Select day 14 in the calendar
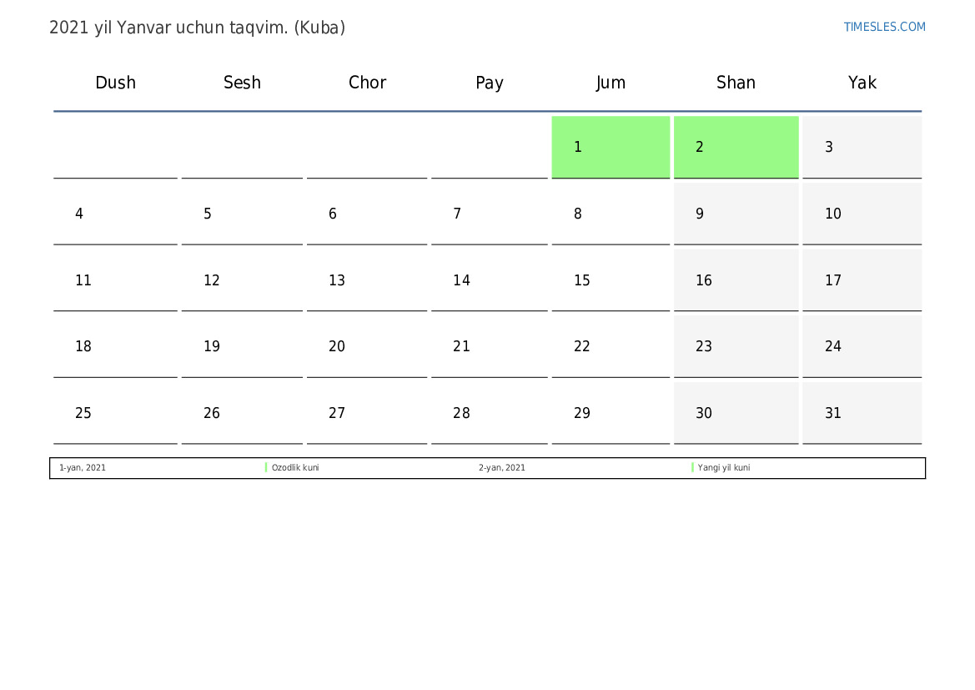The height and width of the screenshot is (690, 975). pyautogui.click(x=490, y=280)
